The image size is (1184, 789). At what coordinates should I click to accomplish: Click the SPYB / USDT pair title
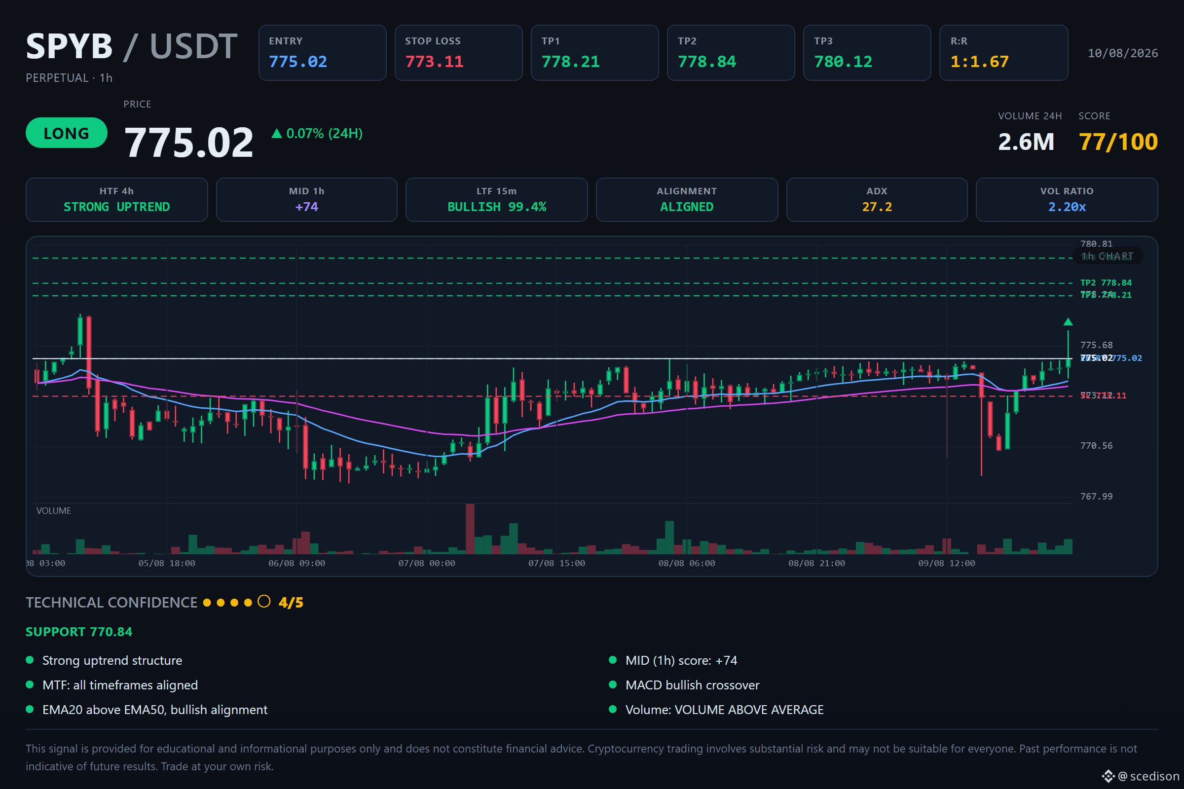132,46
